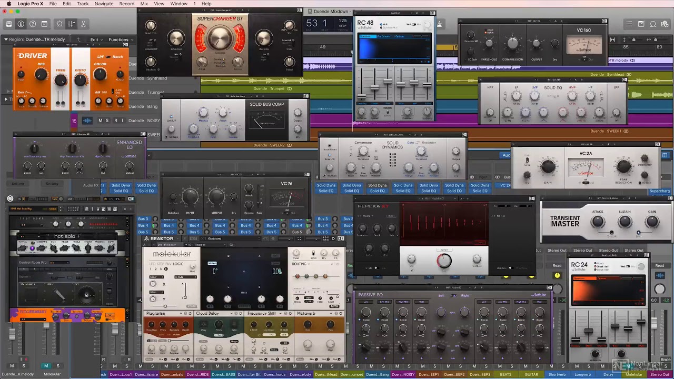Click the 125 tempo display
The image size is (674, 379).
(x=343, y=21)
